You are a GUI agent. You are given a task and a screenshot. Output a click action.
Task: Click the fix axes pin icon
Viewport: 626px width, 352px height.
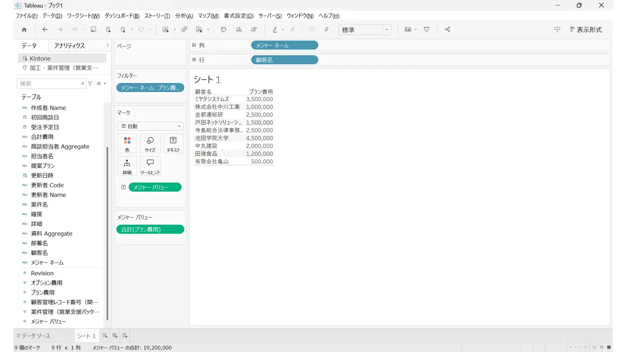(327, 30)
